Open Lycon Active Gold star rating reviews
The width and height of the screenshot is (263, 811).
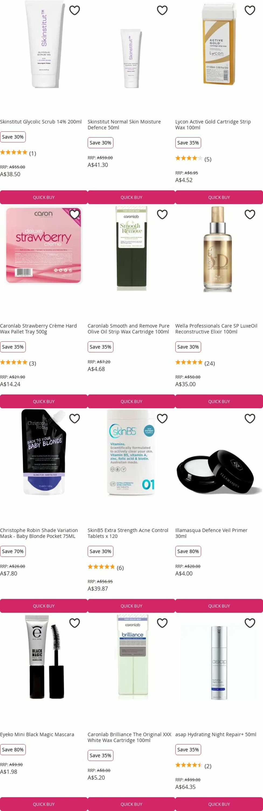193,159
